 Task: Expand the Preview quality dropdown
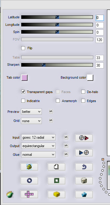(31, 112)
